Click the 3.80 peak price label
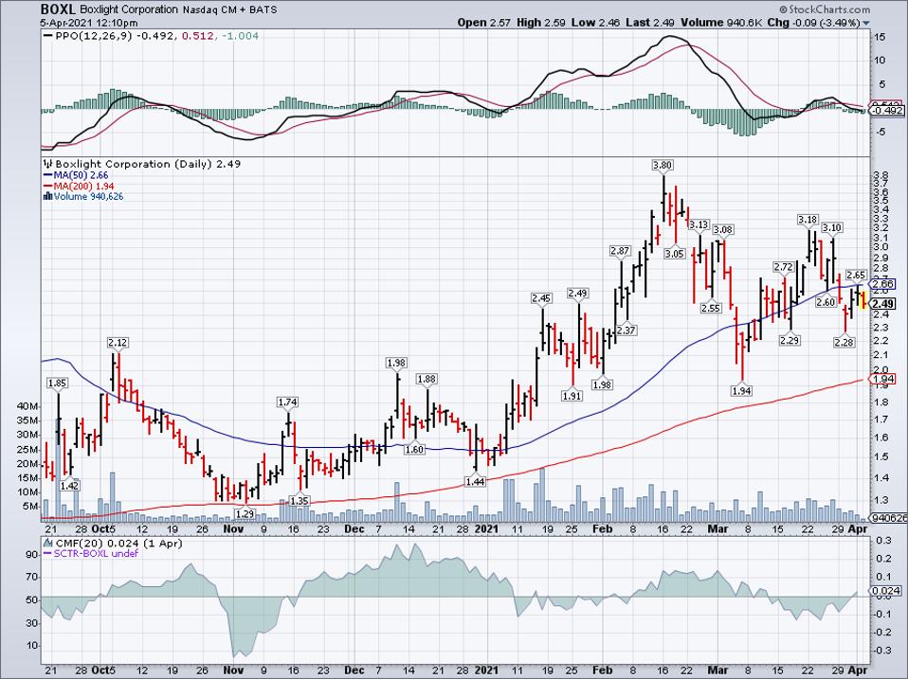 pyautogui.click(x=663, y=165)
